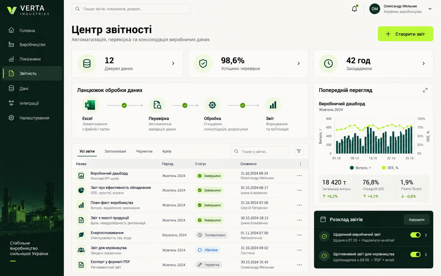Open filter icon next to reports search
Image resolution: width=441 pixels, height=276 pixels.
pos(299,151)
